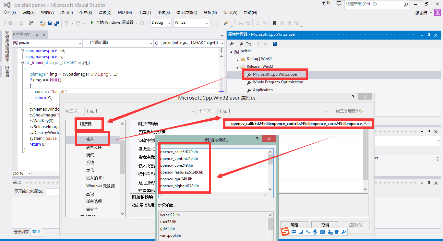Expand the Debug | Win32 tree node
Image resolution: width=443 pixels, height=241 pixels.
237,59
